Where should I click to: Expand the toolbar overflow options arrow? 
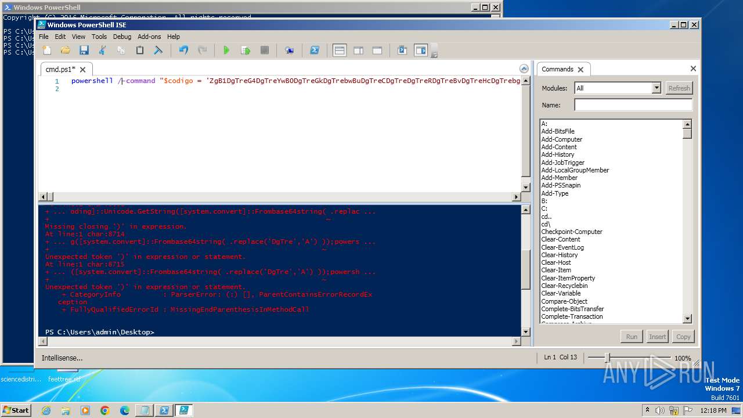(434, 53)
